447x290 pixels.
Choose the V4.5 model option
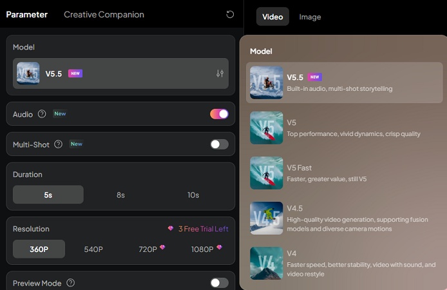tap(345, 218)
